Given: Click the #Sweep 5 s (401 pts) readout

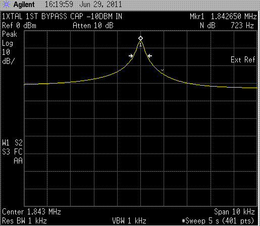Looking at the screenshot, I should pos(218,221).
